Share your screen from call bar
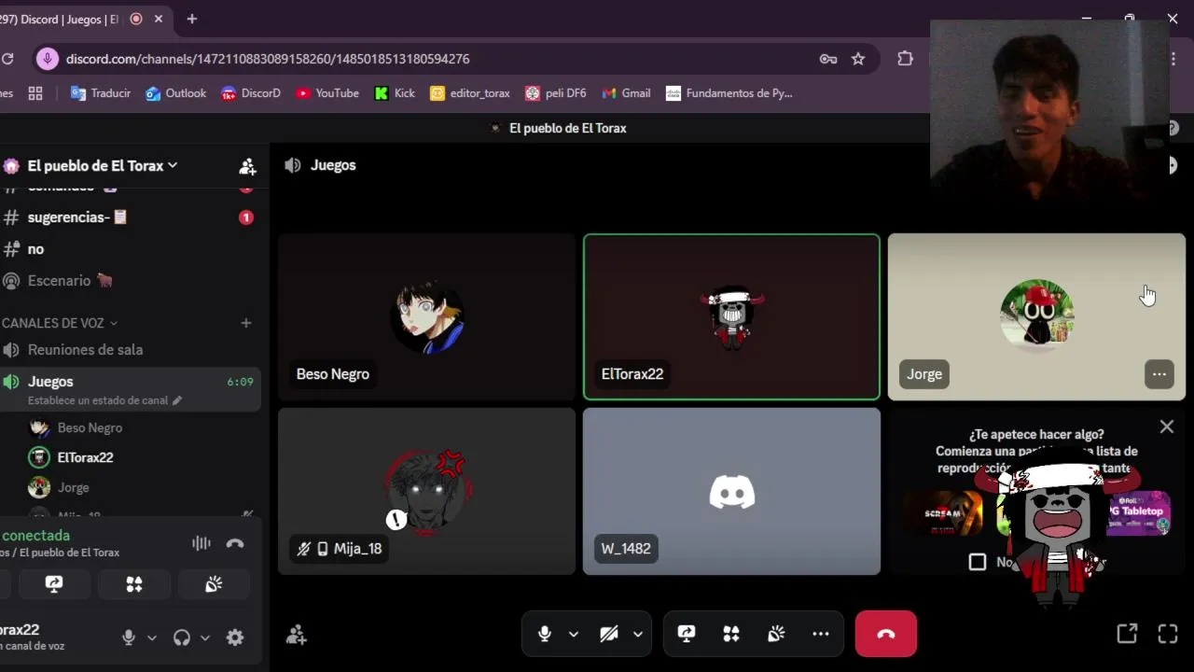 (687, 634)
